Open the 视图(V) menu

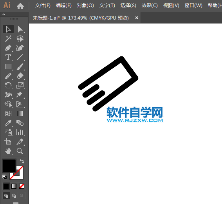point(171,5)
